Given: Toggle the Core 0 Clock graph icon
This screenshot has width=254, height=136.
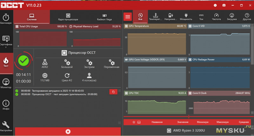Looking at the screenshot, I should click(x=190, y=93).
